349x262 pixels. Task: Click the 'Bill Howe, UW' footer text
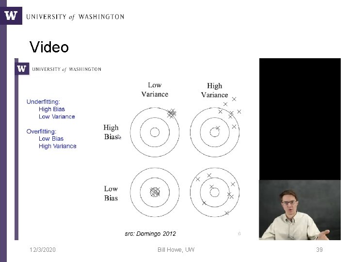[176, 250]
